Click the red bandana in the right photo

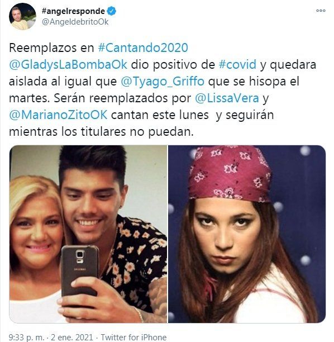(230, 174)
